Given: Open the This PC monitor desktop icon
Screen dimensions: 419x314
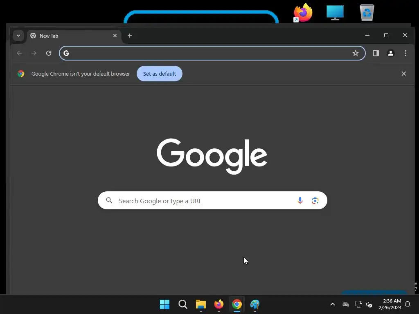Looking at the screenshot, I should coord(335,13).
